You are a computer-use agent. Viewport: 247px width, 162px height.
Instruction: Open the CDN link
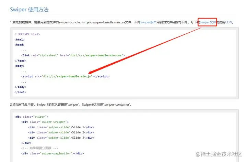coord(228,22)
